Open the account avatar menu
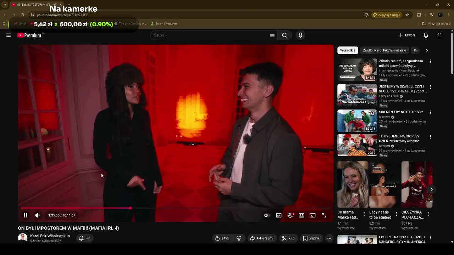Screen dimensions: 454x255 439,35
